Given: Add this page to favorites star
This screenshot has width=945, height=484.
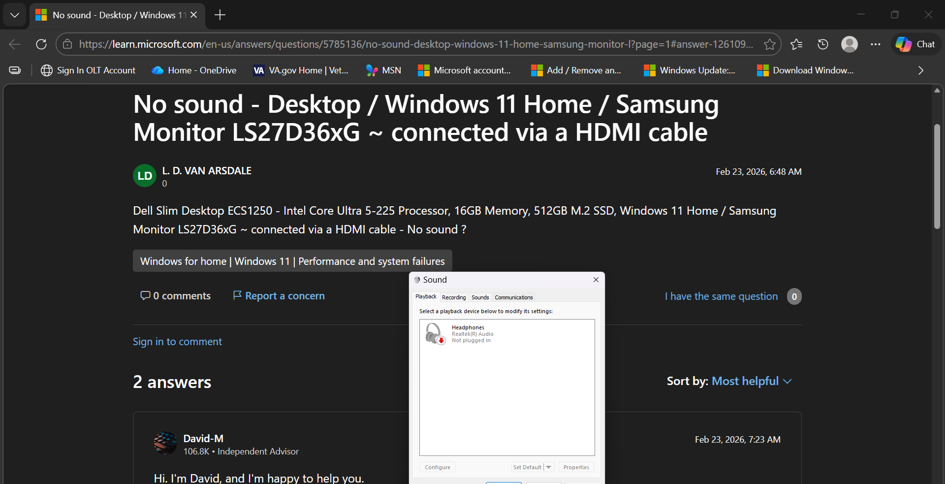Looking at the screenshot, I should 770,44.
